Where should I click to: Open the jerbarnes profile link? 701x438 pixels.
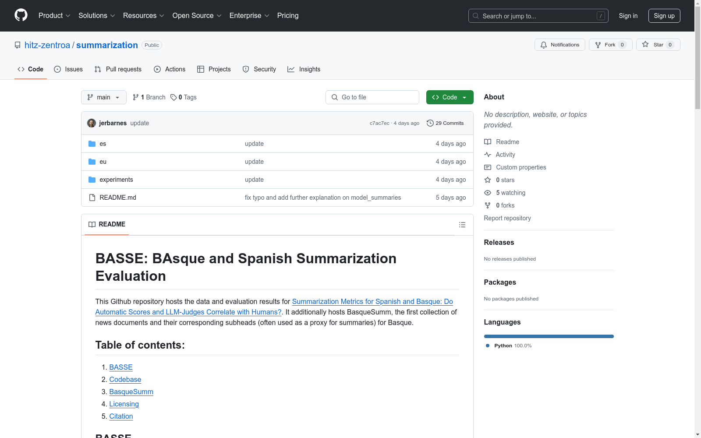coord(113,123)
